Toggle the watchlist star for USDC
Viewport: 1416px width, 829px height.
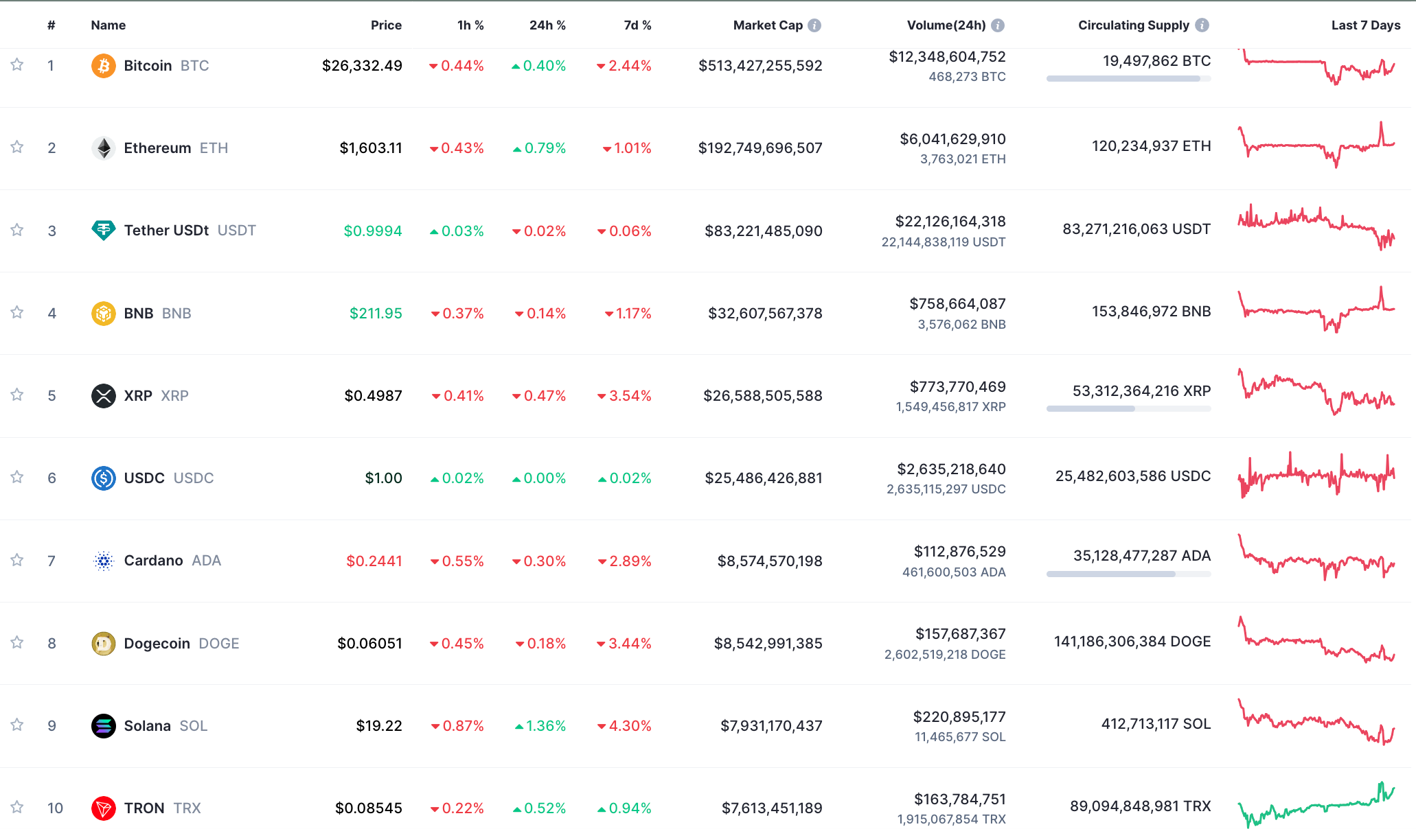17,478
